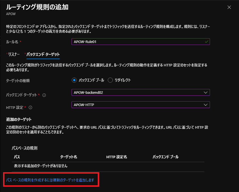This screenshot has width=239, height=192.
Task: Click the APGW subtitle text
Action: pos(11,14)
